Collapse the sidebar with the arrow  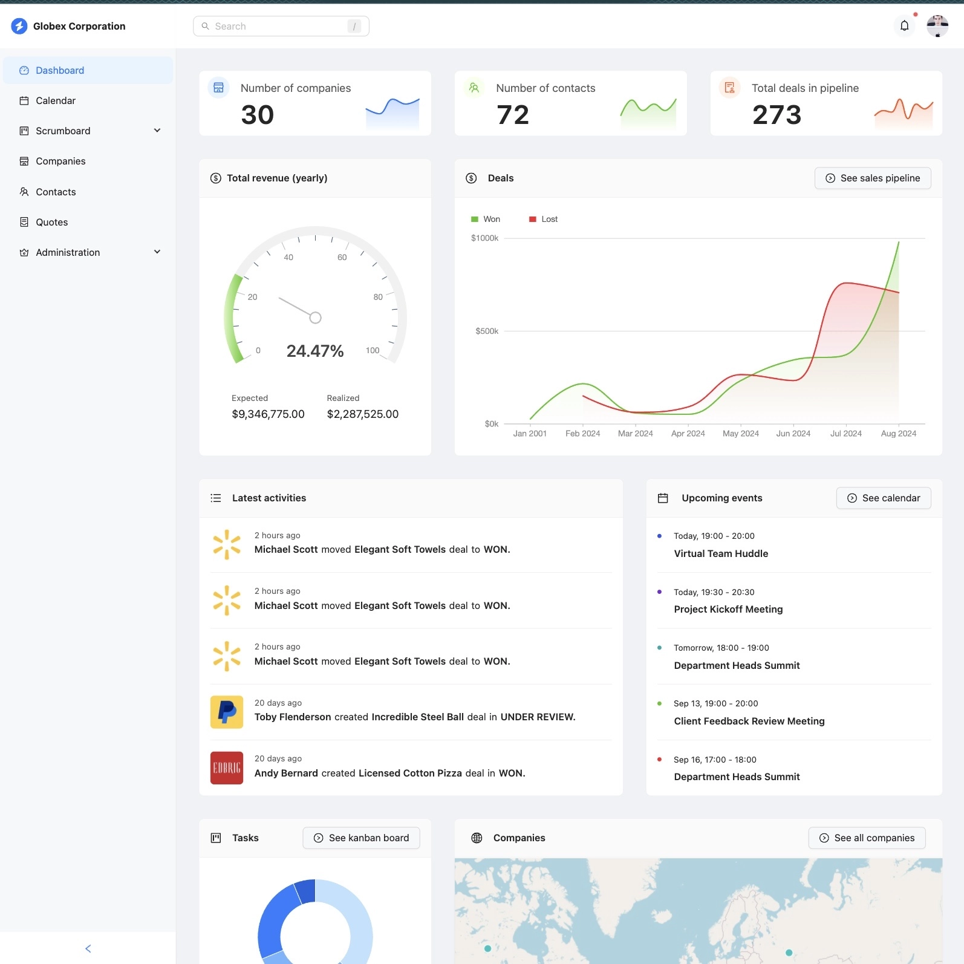88,948
